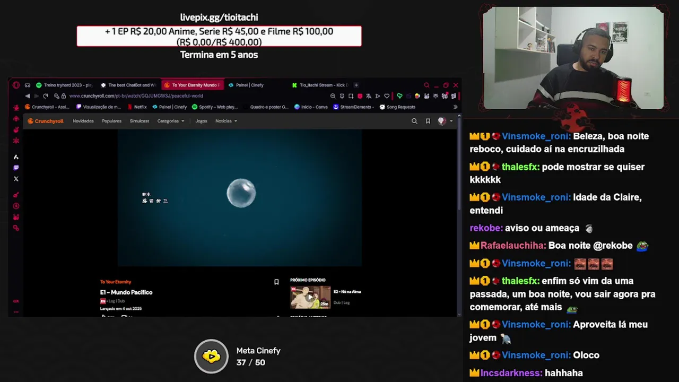
Task: Click the site lock icon in the address bar
Action: pyautogui.click(x=63, y=96)
